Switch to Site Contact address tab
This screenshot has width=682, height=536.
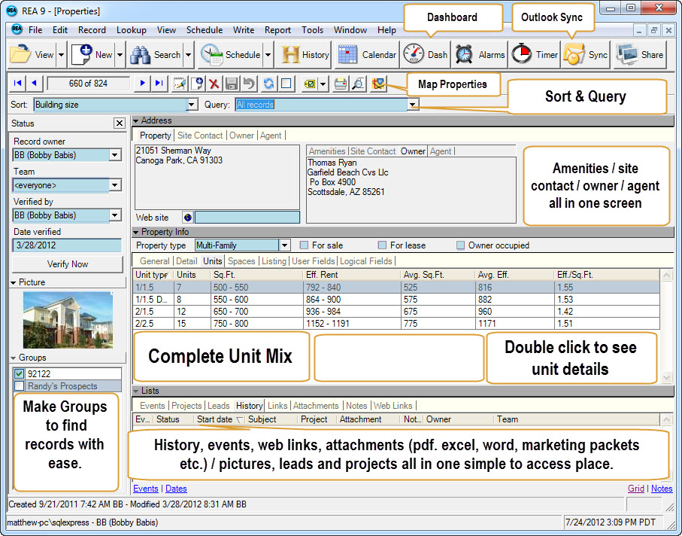[200, 136]
